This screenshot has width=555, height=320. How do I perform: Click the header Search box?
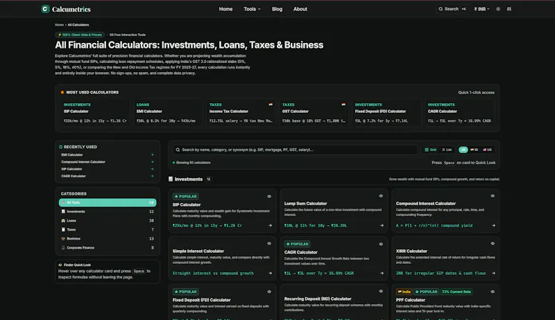coord(452,9)
